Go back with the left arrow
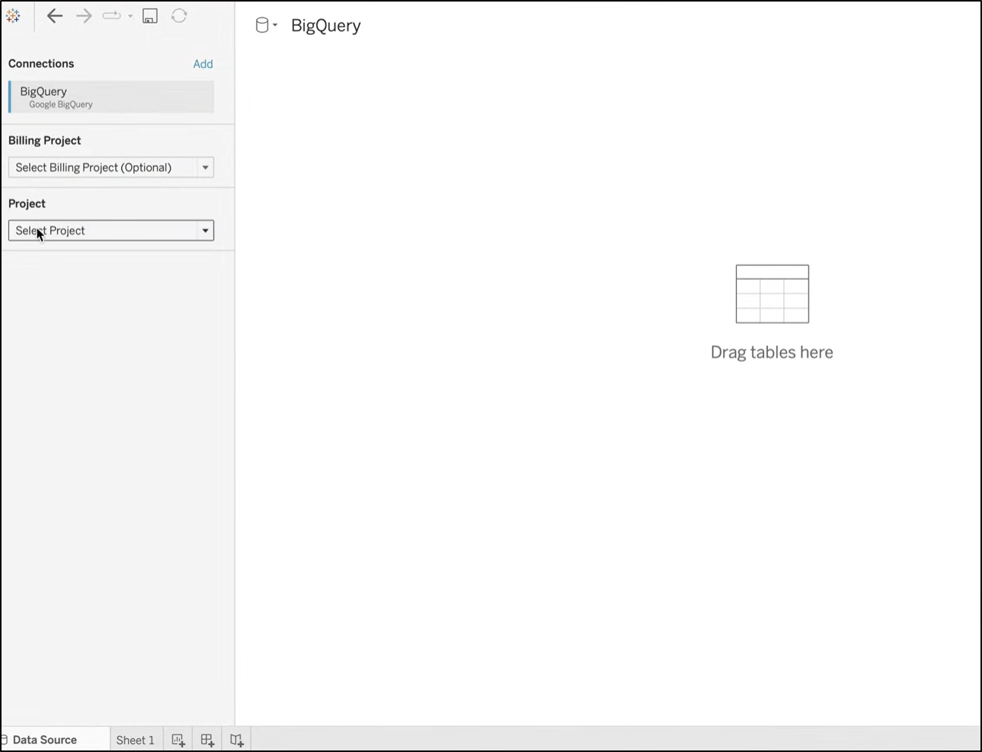 click(x=54, y=16)
